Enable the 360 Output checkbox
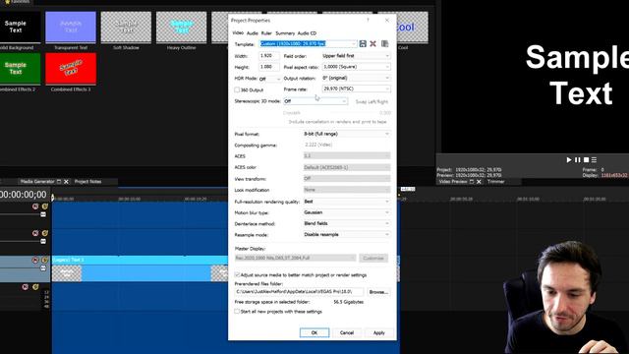Viewport: 629px width, 354px height. point(237,89)
